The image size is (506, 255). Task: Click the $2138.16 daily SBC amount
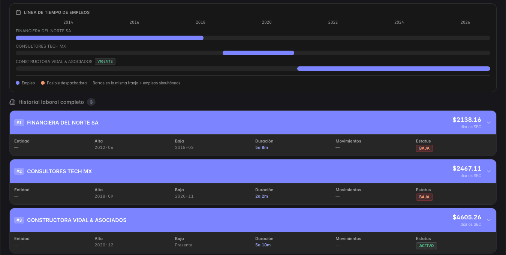pos(467,120)
